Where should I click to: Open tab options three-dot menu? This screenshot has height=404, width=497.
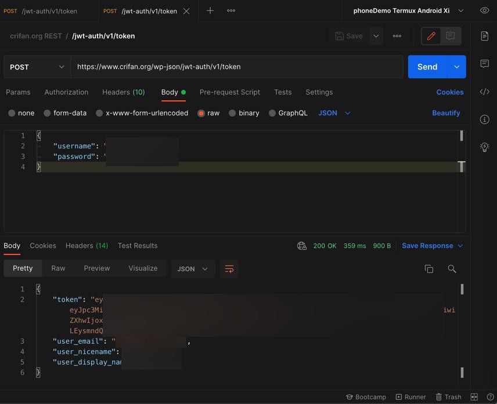tap(231, 11)
